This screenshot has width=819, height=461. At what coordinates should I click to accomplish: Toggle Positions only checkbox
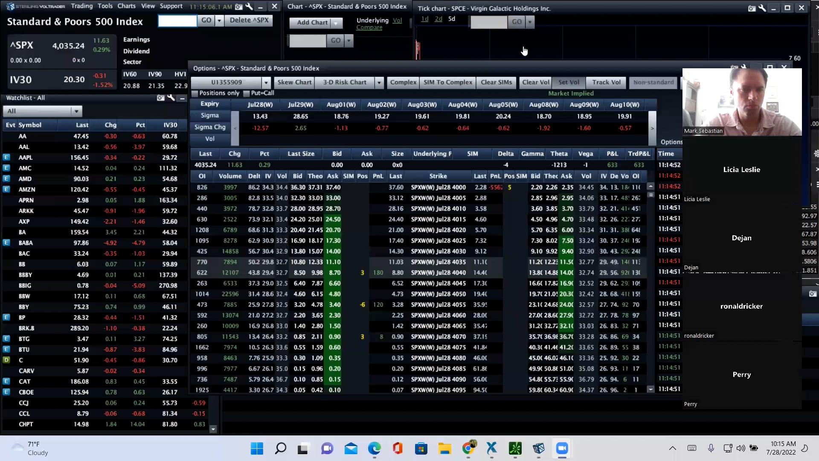pyautogui.click(x=195, y=93)
